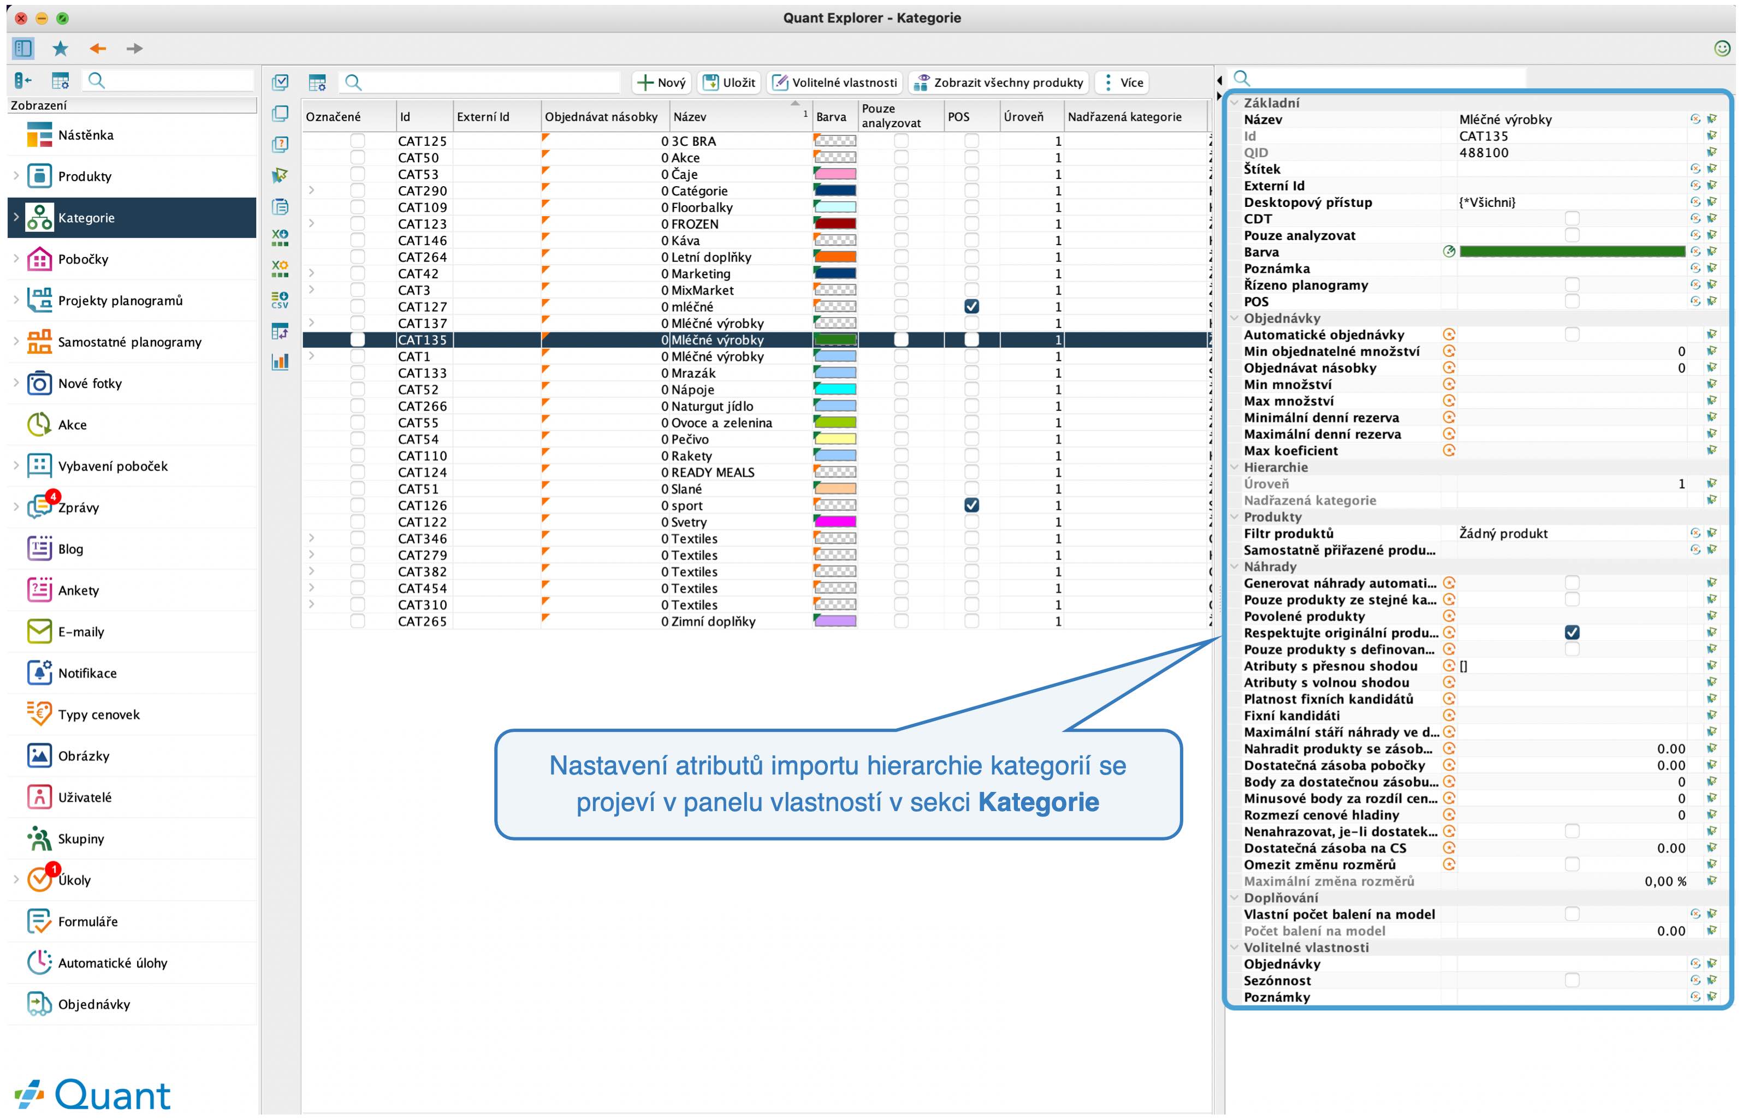Click the clipboard paste icon in vertical toolbar
Viewport: 1743px width, 1120px height.
(280, 206)
